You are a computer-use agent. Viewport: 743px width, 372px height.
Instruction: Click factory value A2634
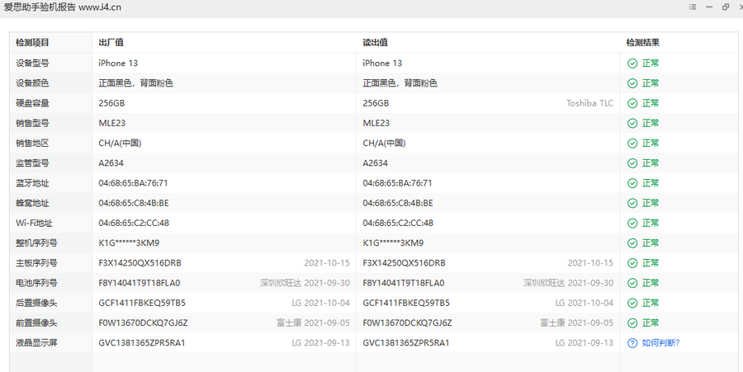pyautogui.click(x=111, y=162)
